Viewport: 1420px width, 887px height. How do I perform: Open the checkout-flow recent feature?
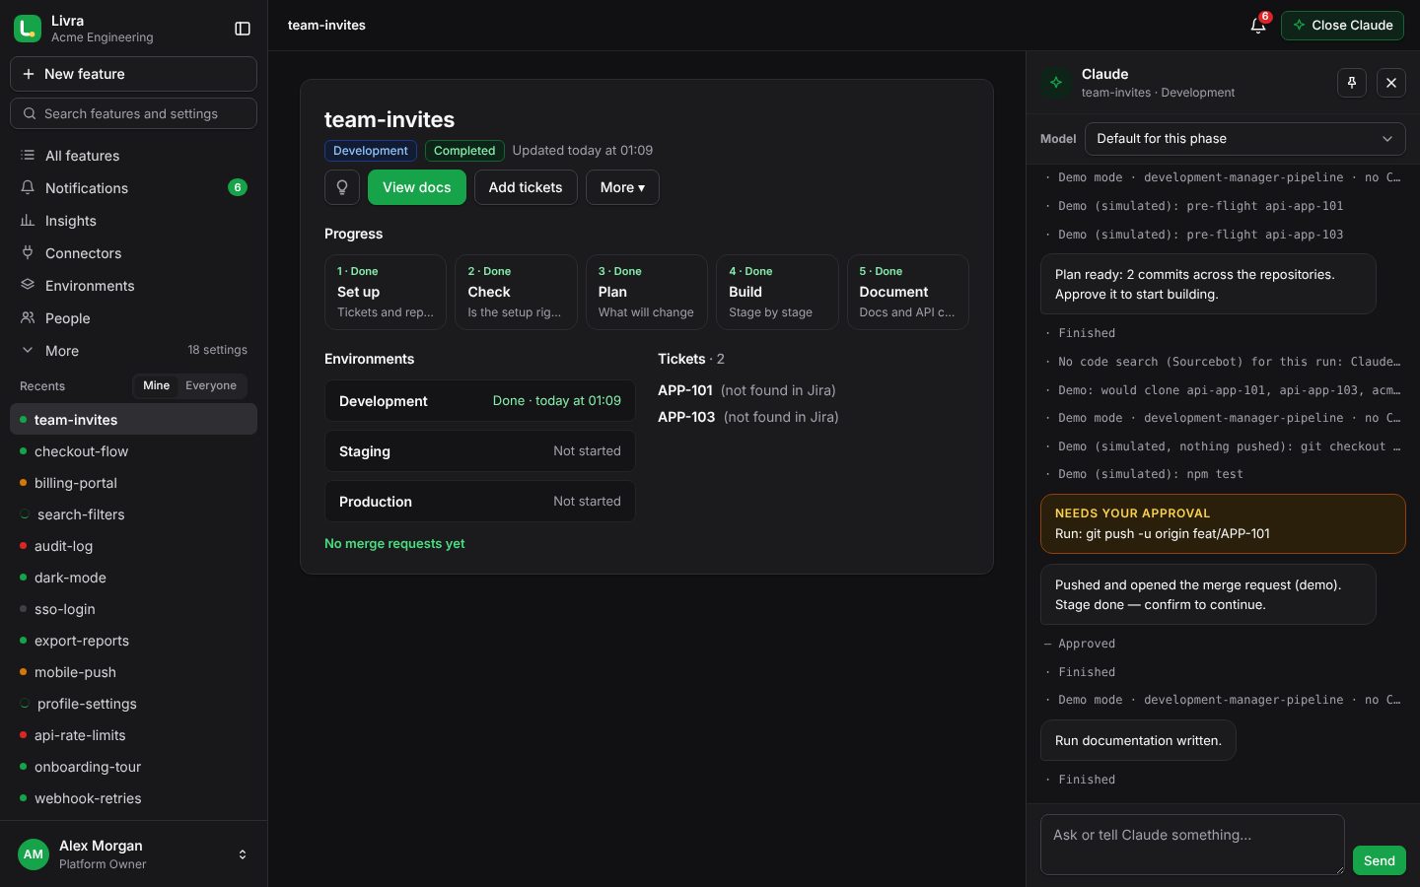coord(133,451)
